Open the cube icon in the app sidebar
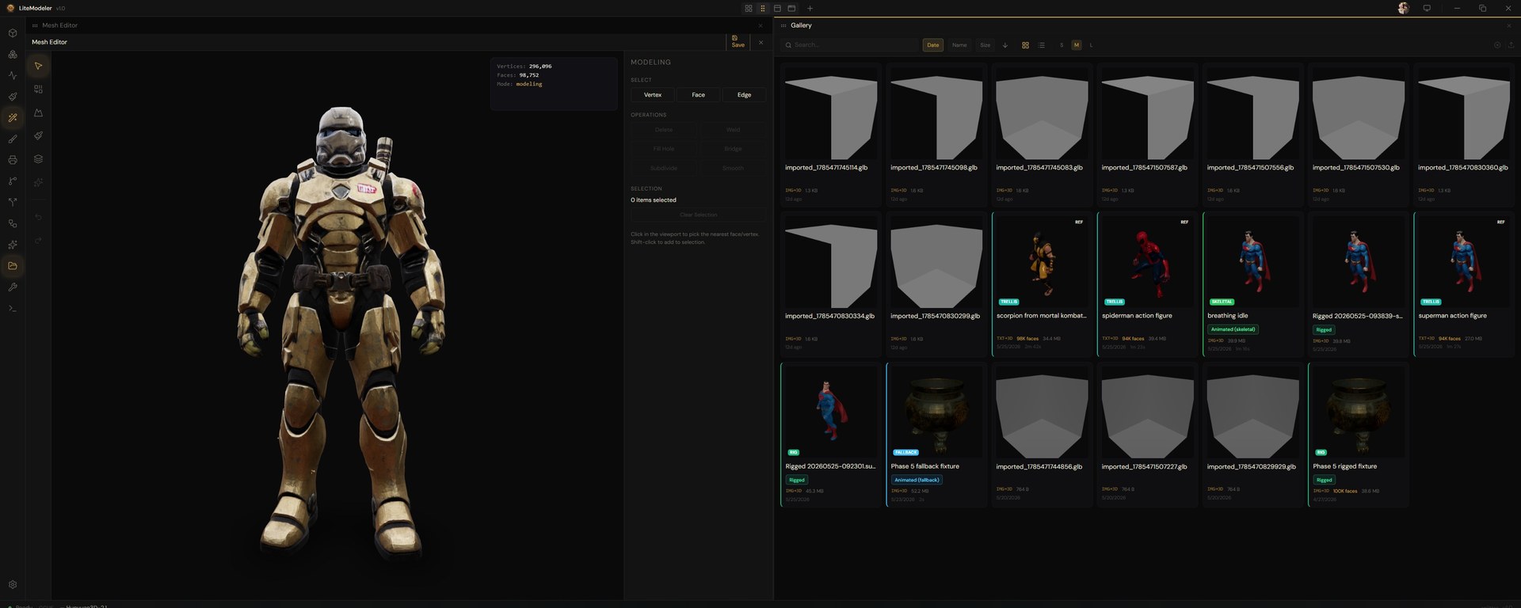 point(13,33)
